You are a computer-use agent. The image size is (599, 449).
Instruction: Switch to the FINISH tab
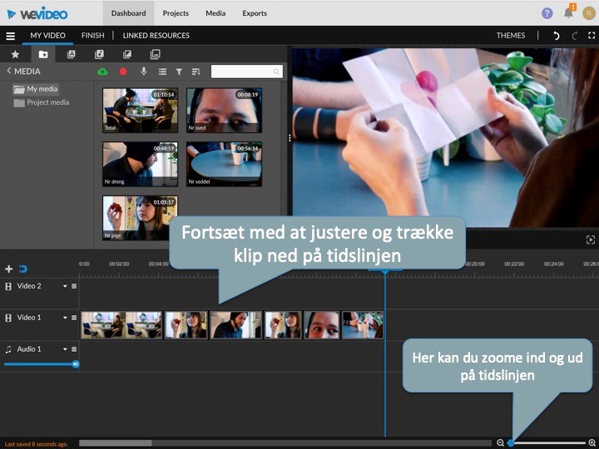[93, 36]
